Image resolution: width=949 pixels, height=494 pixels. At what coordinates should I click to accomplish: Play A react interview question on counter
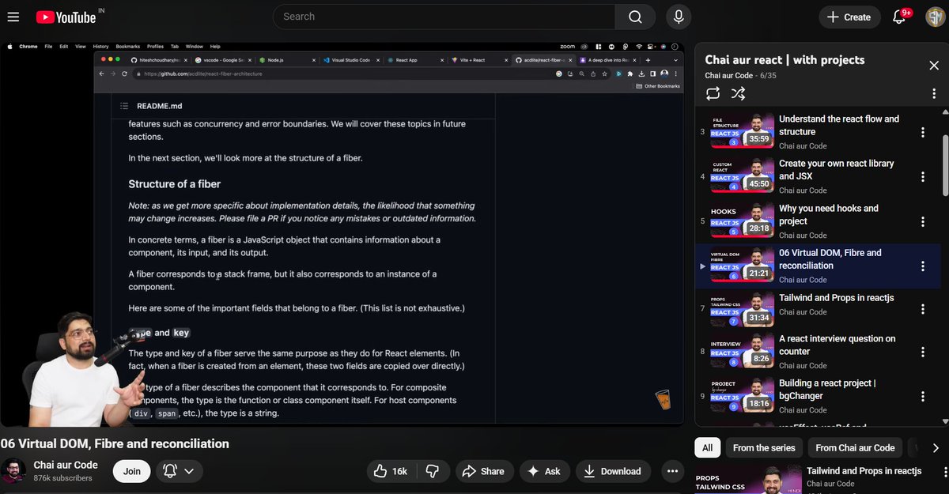837,345
